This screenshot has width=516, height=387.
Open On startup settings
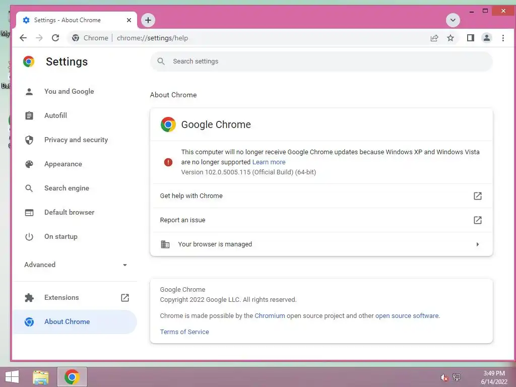pyautogui.click(x=75, y=237)
